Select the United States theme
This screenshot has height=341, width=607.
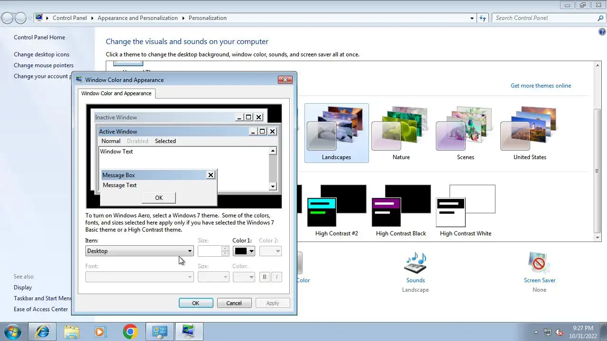tap(530, 133)
